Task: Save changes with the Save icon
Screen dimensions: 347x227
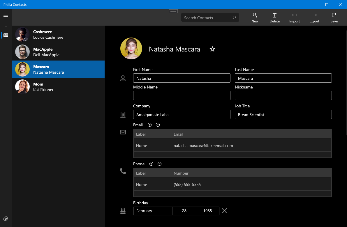Action: tap(334, 17)
